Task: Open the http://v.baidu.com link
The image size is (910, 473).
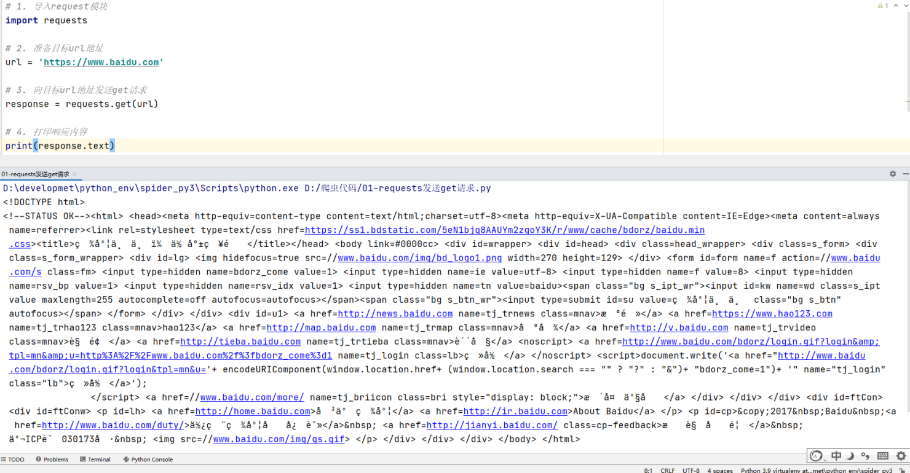Action: click(679, 328)
